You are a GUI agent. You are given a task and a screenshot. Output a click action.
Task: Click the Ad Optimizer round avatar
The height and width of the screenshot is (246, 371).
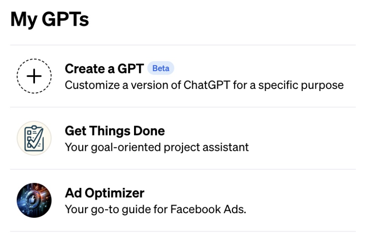point(34,200)
